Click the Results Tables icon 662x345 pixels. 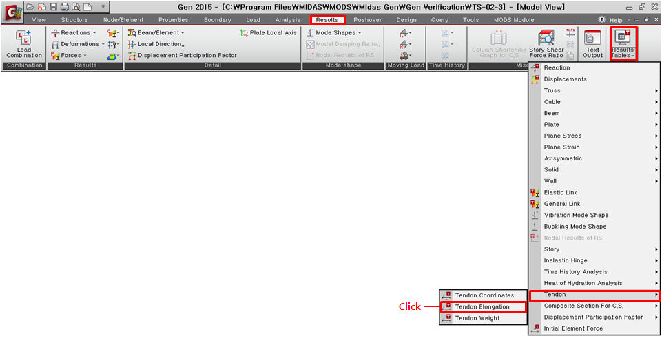tap(623, 37)
